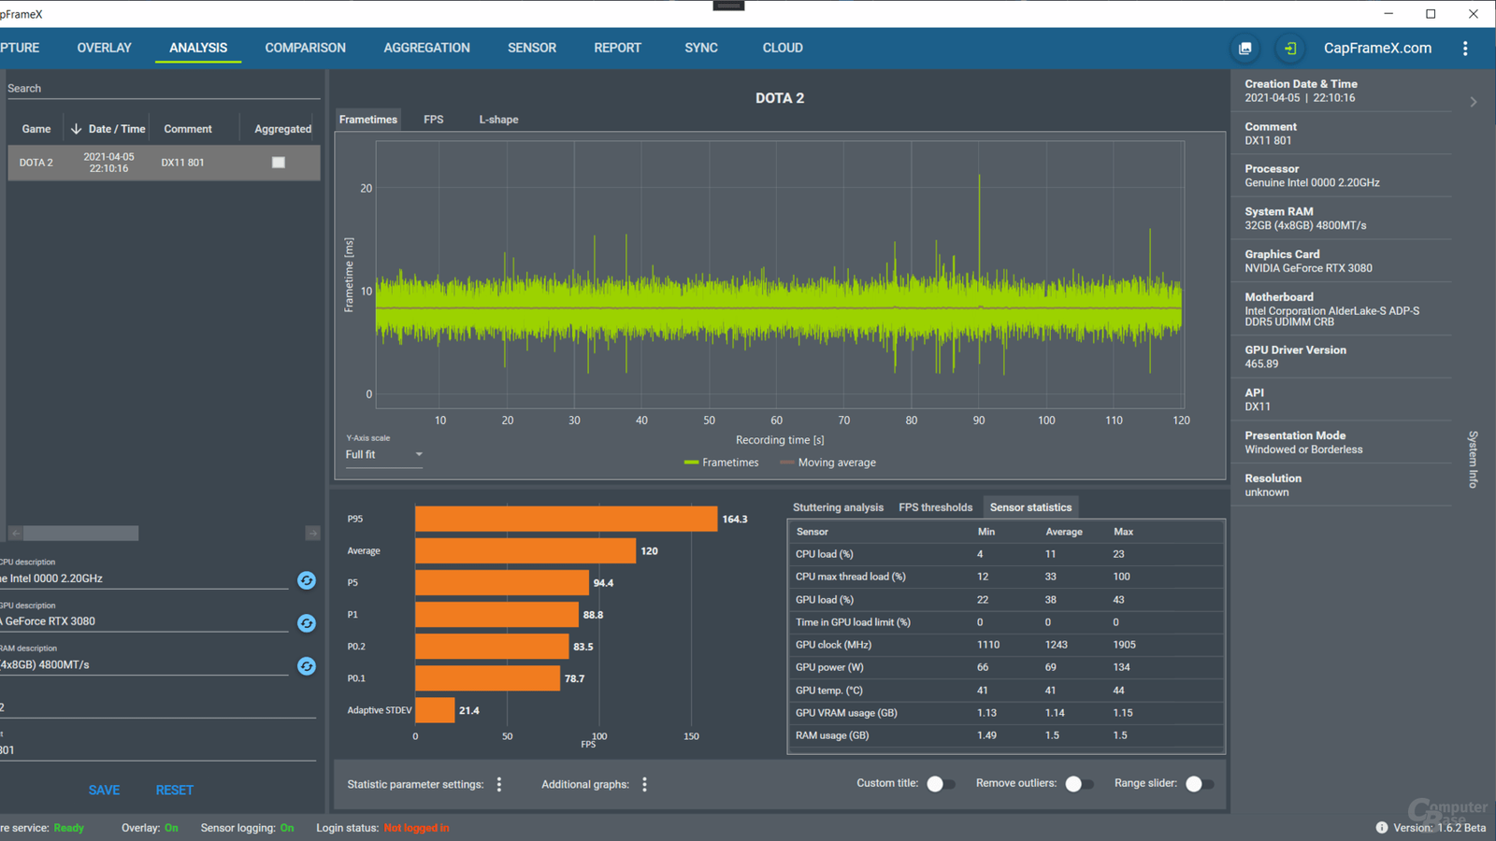Viewport: 1496px width, 841px height.
Task: Open Additional graphs options menu
Action: coord(644,785)
